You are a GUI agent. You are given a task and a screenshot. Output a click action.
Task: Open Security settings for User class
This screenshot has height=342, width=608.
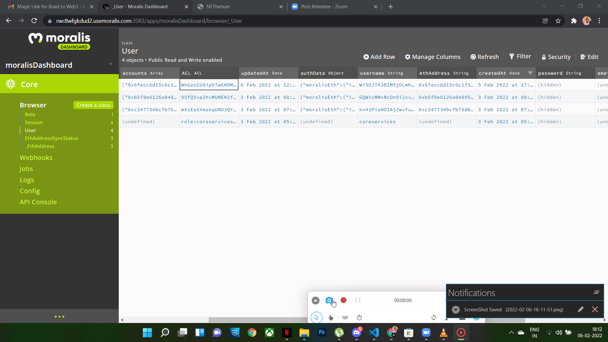pyautogui.click(x=556, y=57)
